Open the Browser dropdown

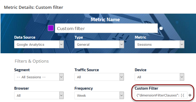[x=39, y=95]
